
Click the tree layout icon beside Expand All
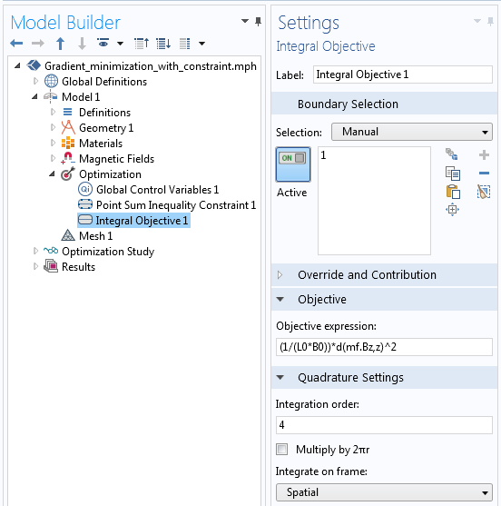click(185, 44)
